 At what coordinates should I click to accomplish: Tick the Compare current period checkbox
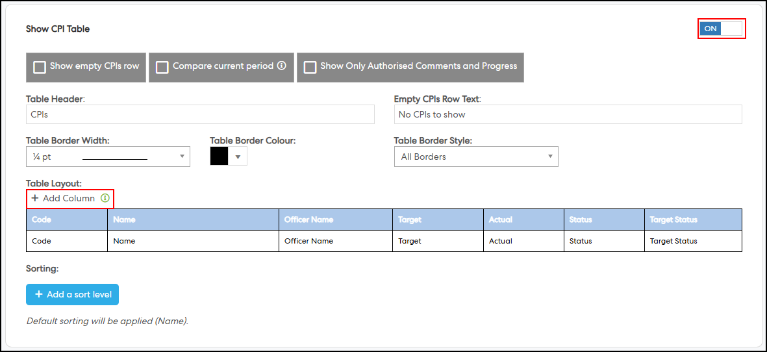pos(162,67)
